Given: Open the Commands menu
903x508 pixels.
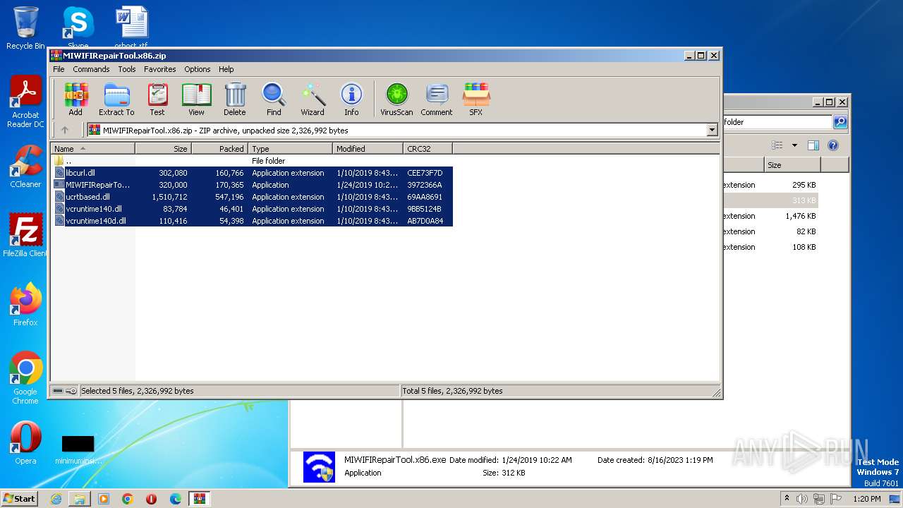Looking at the screenshot, I should (x=91, y=69).
